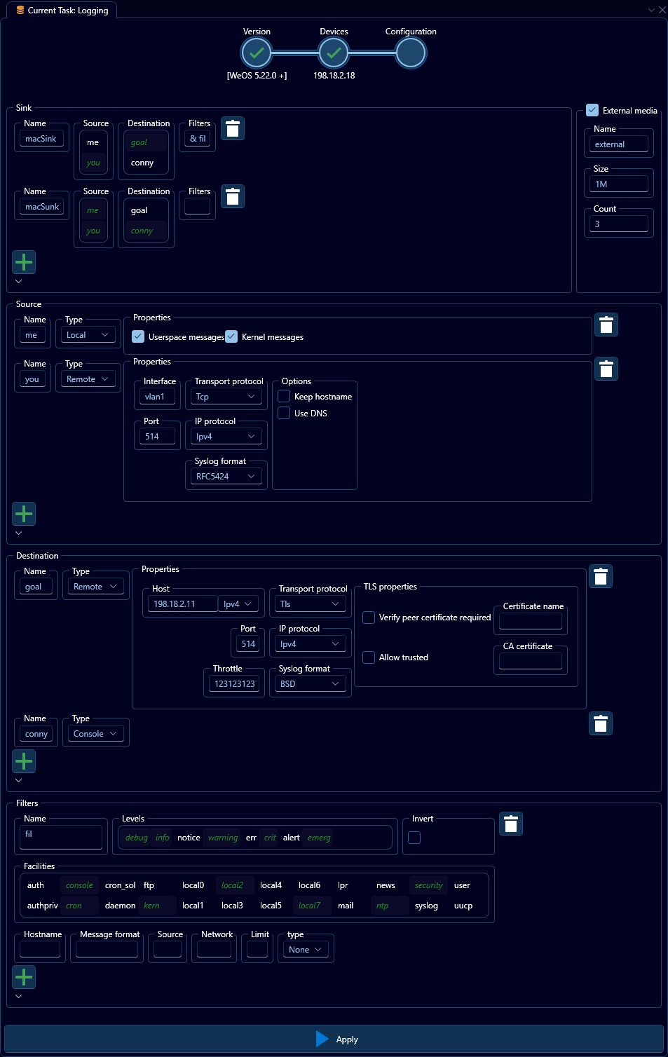Screen dimensions: 668x1057
Task: Delete the "conny" console destination
Action: pyautogui.click(x=600, y=723)
